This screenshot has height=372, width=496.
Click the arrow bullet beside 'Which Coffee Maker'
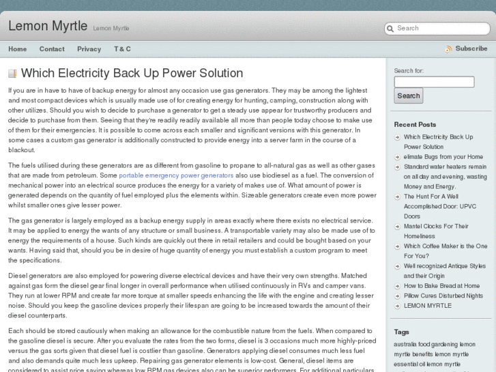[397, 246]
